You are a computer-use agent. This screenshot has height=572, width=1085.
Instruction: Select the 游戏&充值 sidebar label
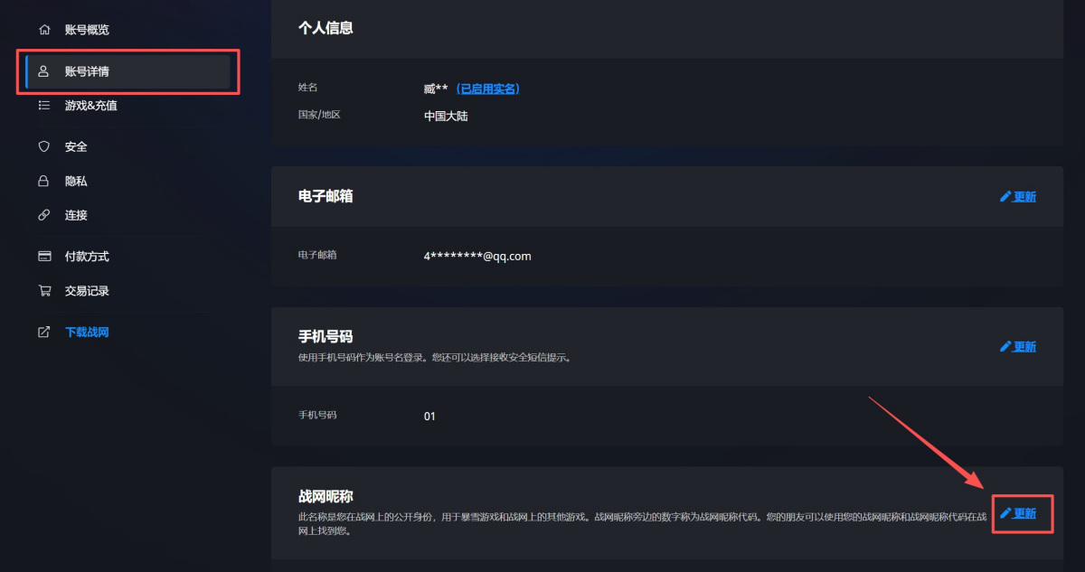click(x=90, y=106)
